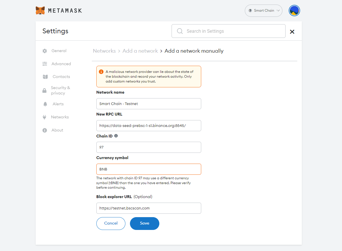
Task: Open the Smart Chain network dropdown
Action: [x=263, y=11]
